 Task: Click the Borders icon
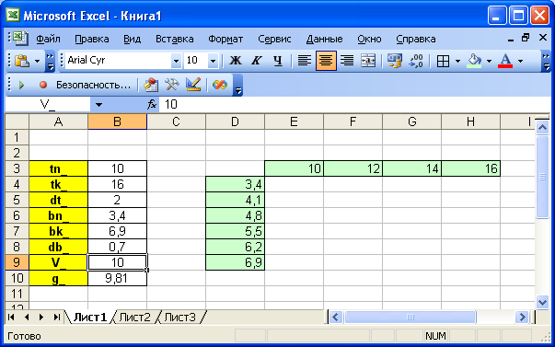[x=443, y=62]
